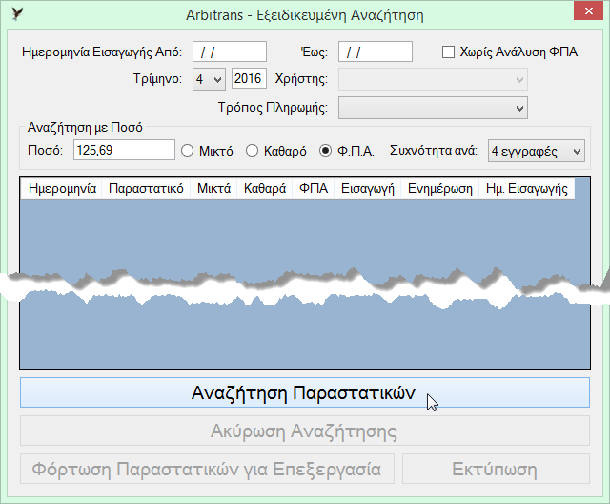
Task: Select the Μικτό radio button
Action: point(187,151)
